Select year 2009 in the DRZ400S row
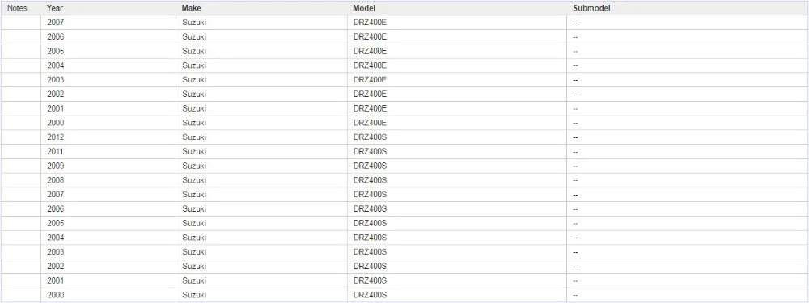Image resolution: width=809 pixels, height=303 pixels. [x=55, y=166]
